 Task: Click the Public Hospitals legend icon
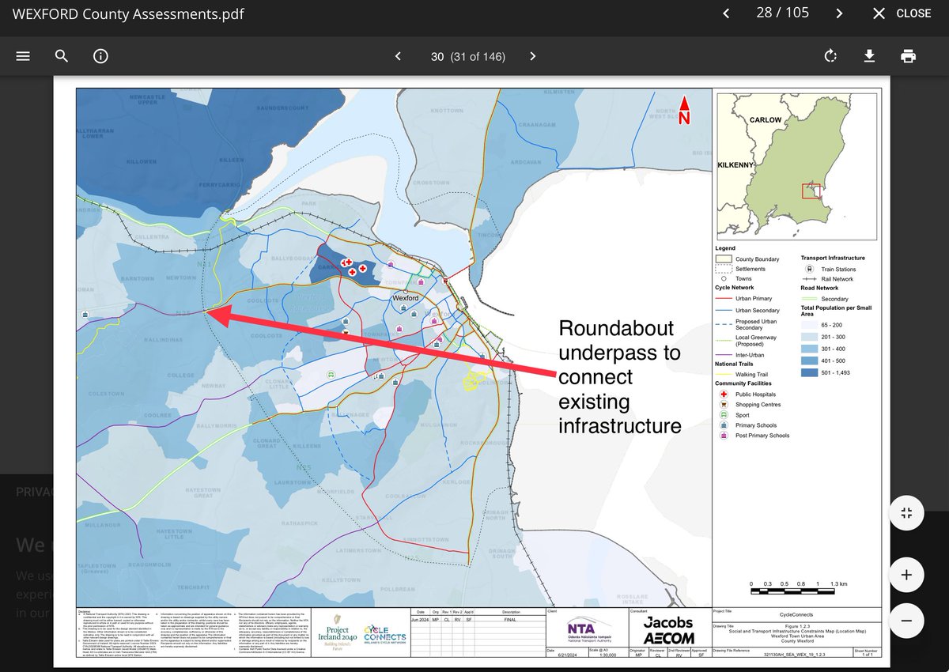click(723, 394)
